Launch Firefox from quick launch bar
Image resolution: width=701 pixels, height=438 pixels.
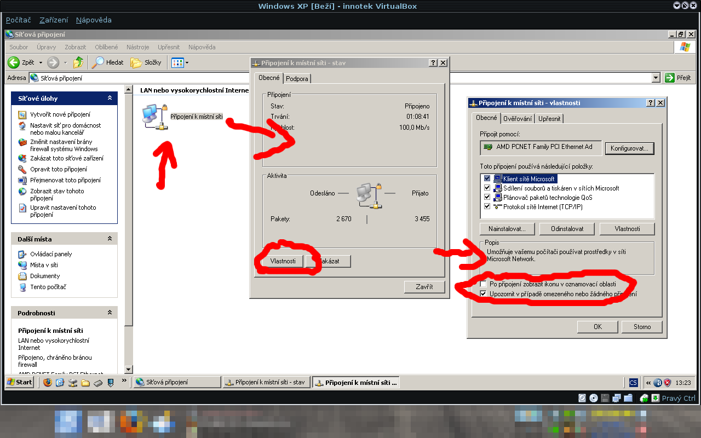point(48,382)
